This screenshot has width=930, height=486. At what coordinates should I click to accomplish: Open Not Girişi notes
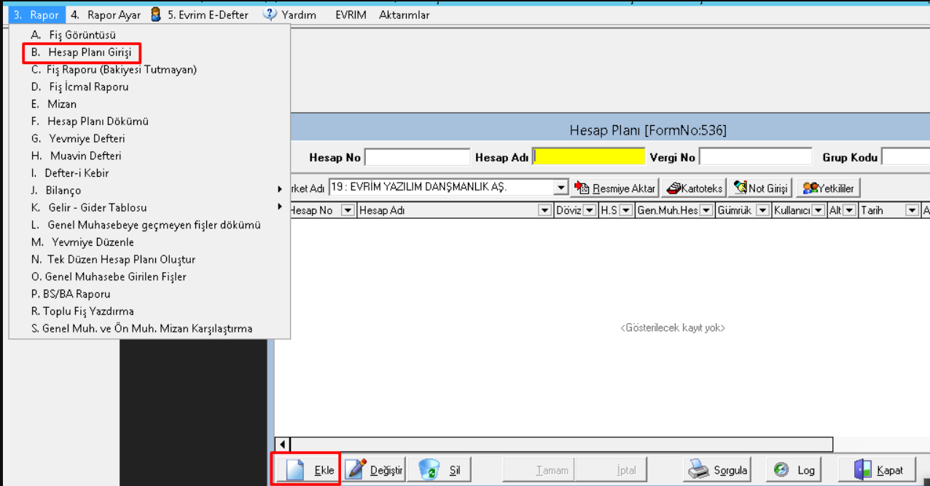pyautogui.click(x=761, y=188)
